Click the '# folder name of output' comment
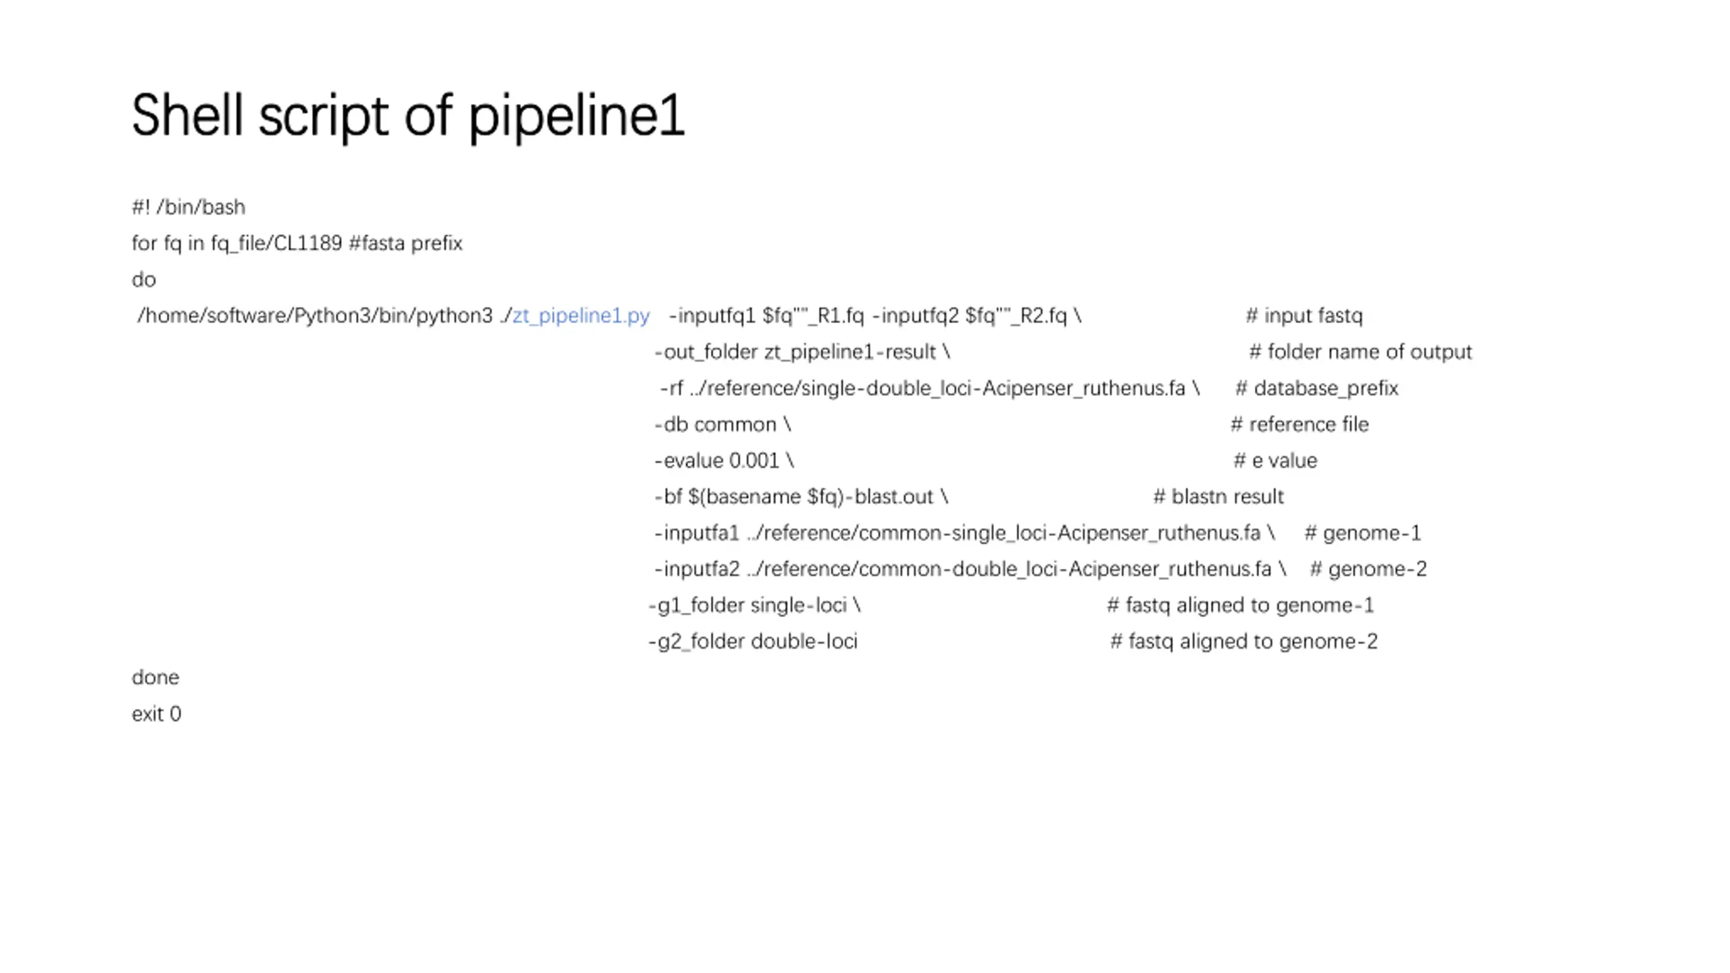Screen dimensions: 1730x973 tap(1360, 353)
